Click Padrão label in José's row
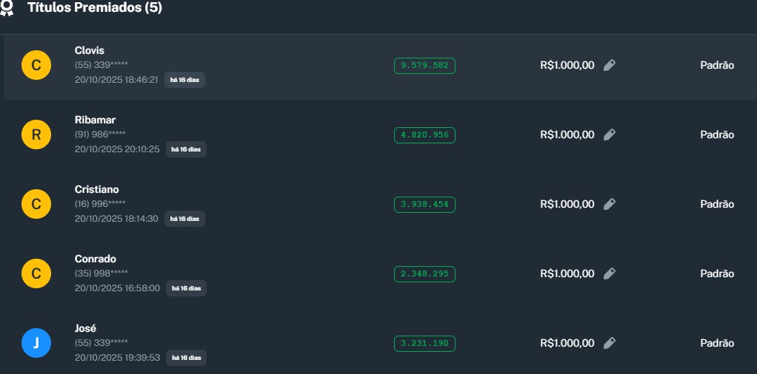The height and width of the screenshot is (374, 757). 717,343
